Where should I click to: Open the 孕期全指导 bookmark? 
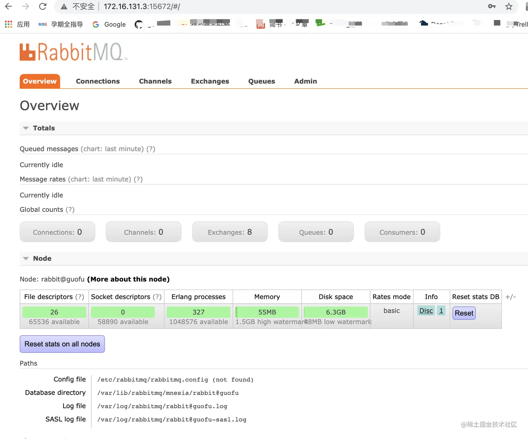(x=61, y=24)
